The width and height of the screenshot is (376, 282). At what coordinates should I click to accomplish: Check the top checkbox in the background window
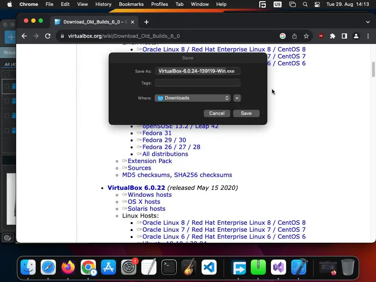tap(7, 75)
